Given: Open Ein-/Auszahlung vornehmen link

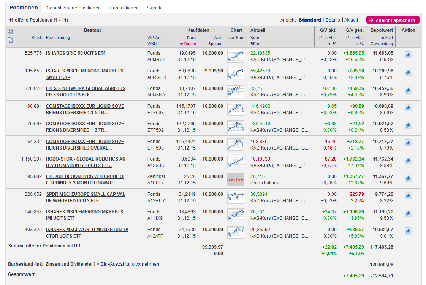Looking at the screenshot, I should (130, 264).
